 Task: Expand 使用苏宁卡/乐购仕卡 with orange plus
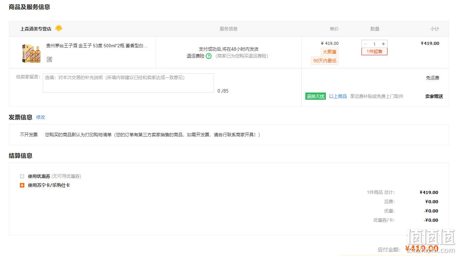(22, 185)
